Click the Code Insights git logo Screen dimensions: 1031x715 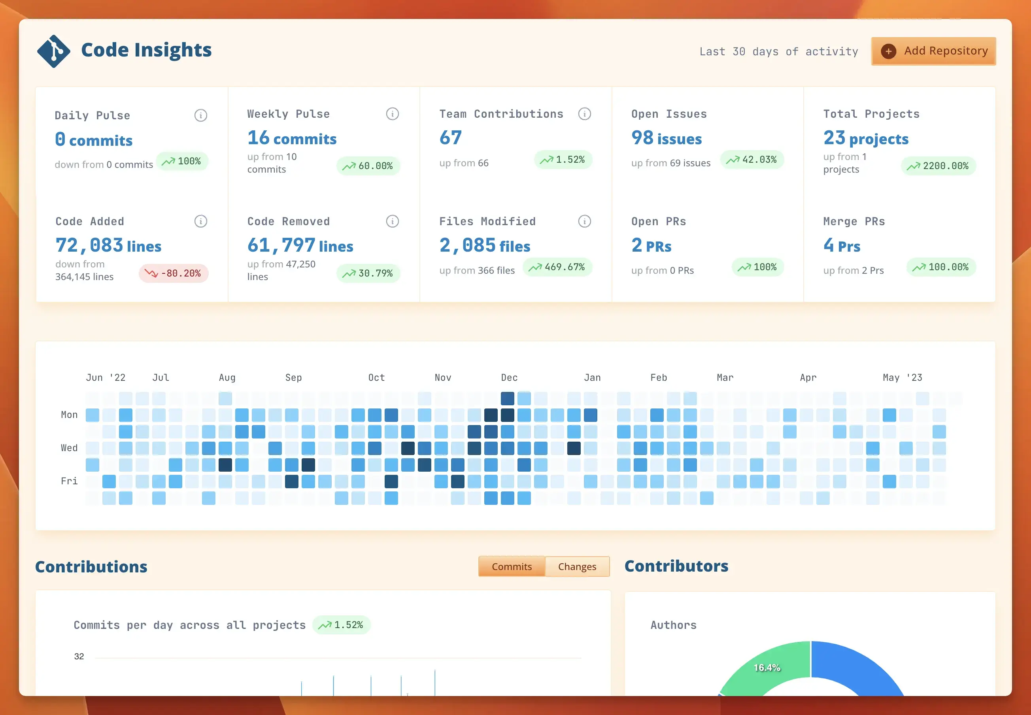[x=53, y=51]
